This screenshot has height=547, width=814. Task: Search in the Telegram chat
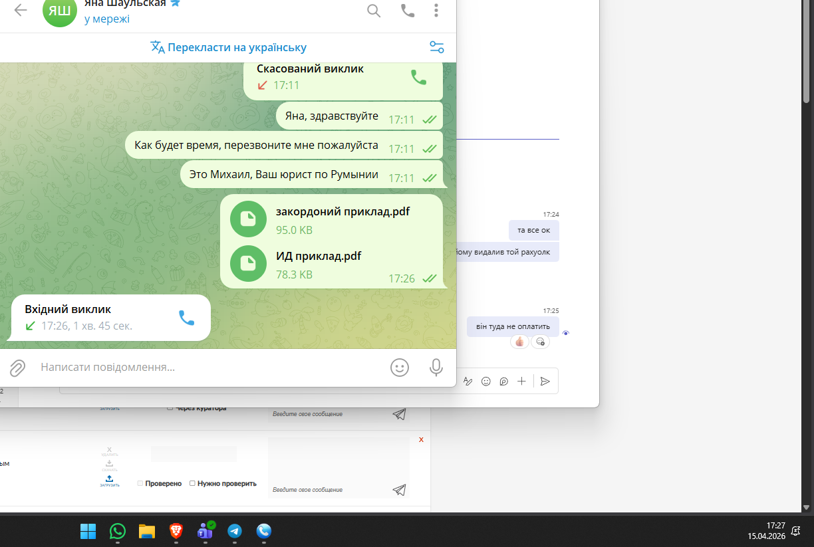click(x=374, y=10)
